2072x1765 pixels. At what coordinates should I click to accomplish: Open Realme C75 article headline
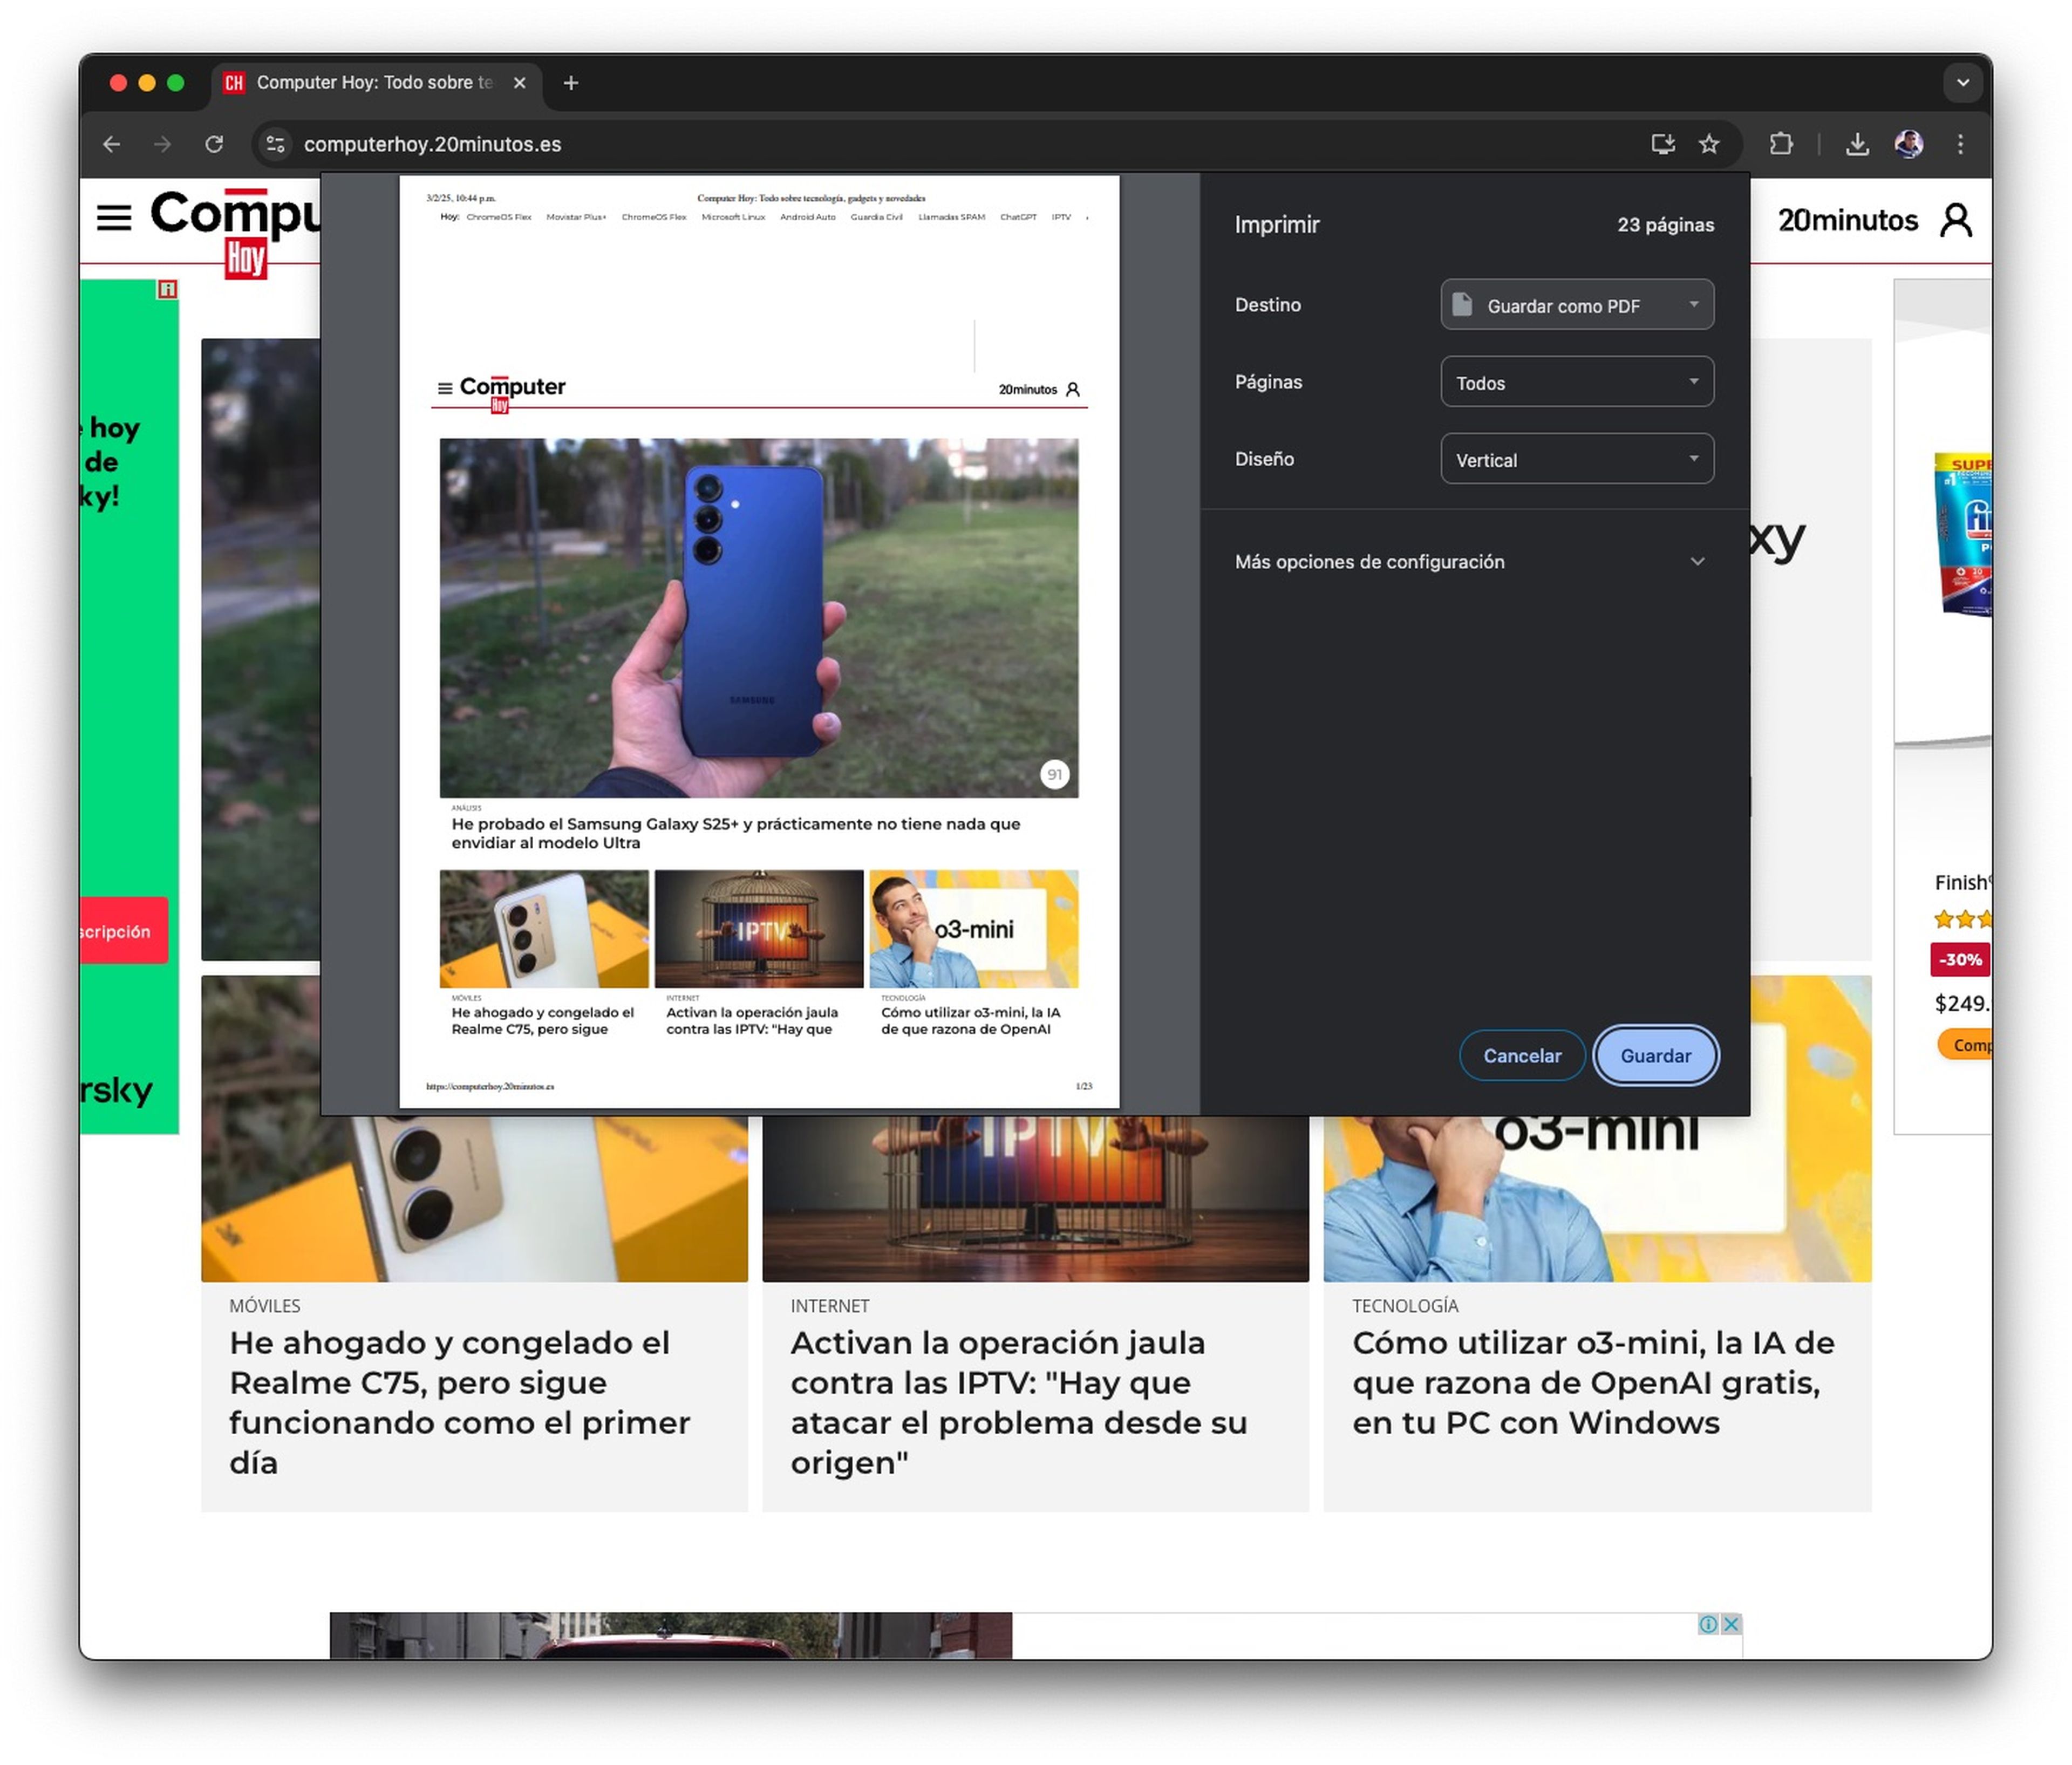click(459, 1402)
